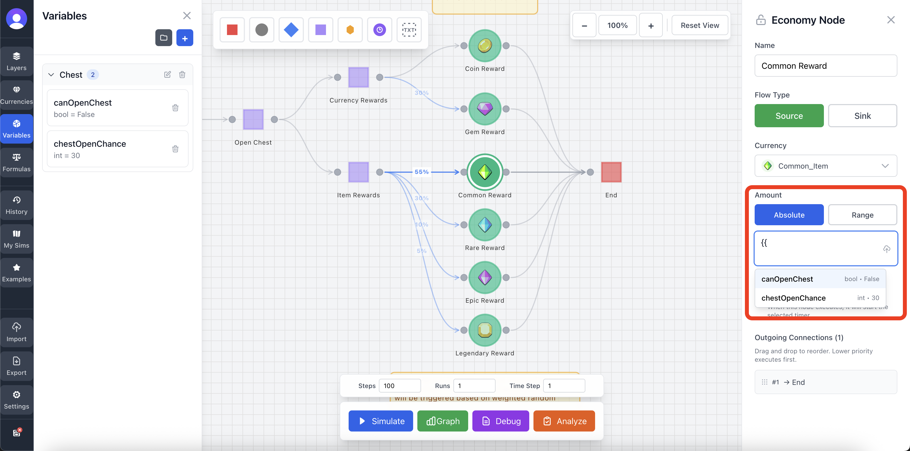This screenshot has height=451, width=910.
Task: Create a new variable folder
Action: (x=164, y=38)
